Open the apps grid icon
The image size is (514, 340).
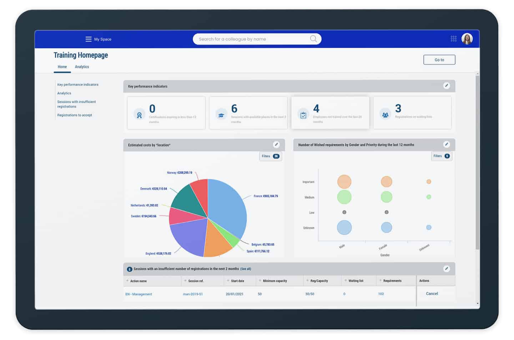[453, 39]
